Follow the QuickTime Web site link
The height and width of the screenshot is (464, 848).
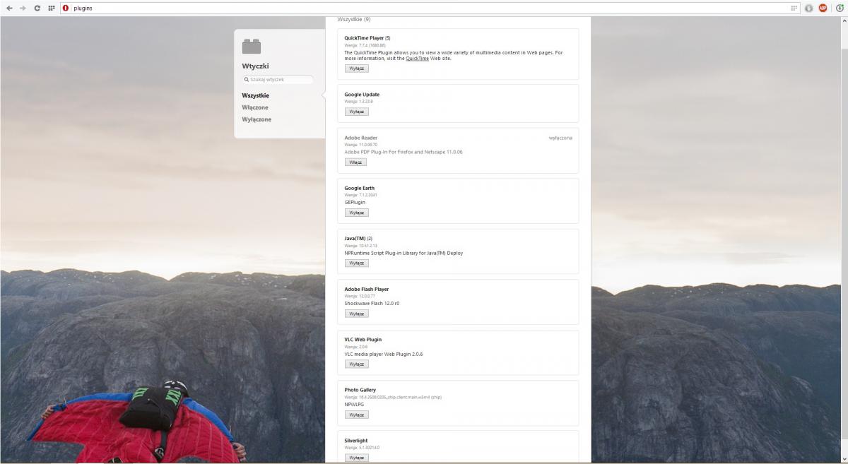pos(417,59)
